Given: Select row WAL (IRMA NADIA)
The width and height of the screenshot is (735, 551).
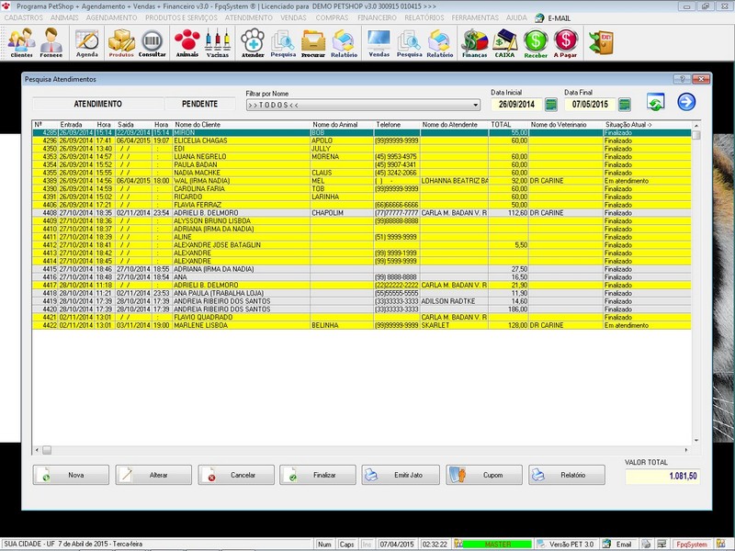Looking at the screenshot, I should 361,181.
